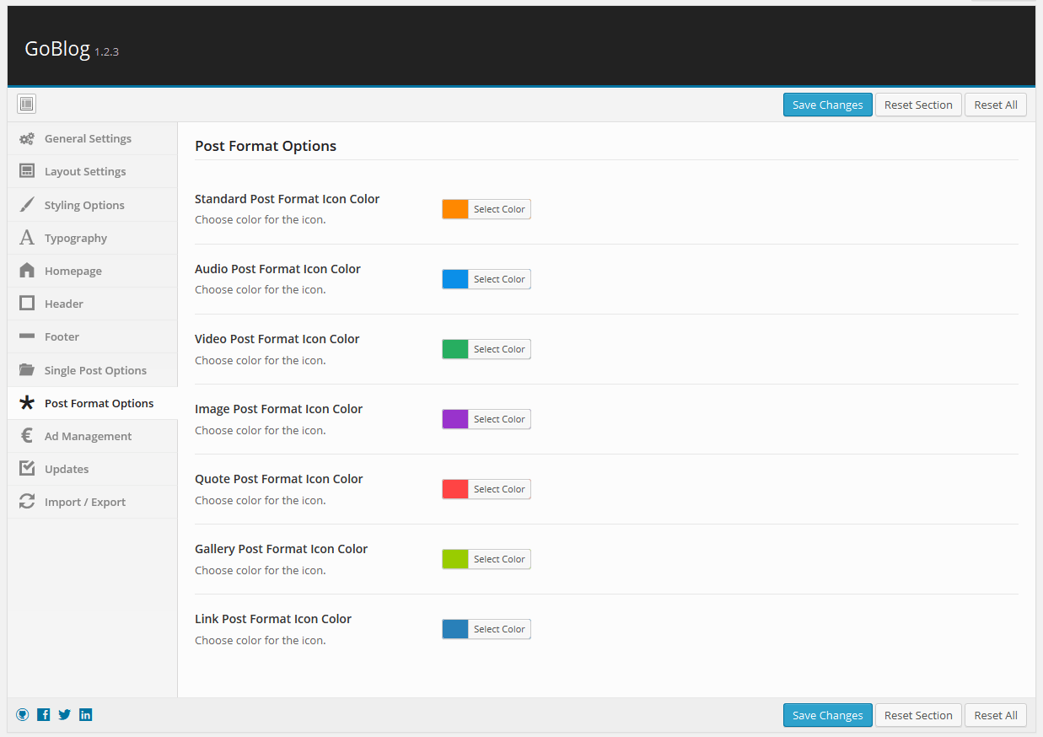The height and width of the screenshot is (737, 1043).
Task: Open the Facebook icon in the footer
Action: click(x=44, y=714)
